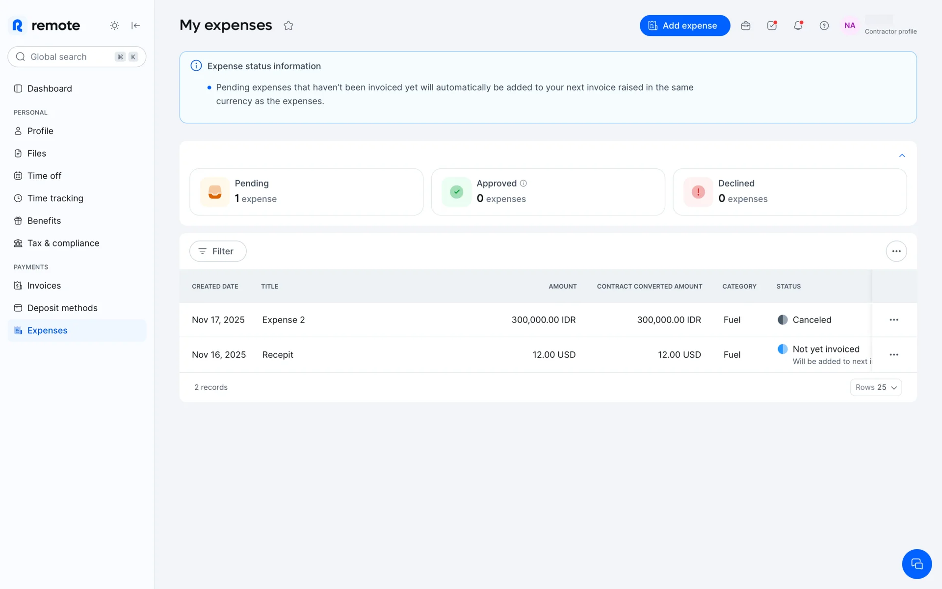Show info tooltip next to Approved
Image resolution: width=942 pixels, height=589 pixels.
click(523, 183)
